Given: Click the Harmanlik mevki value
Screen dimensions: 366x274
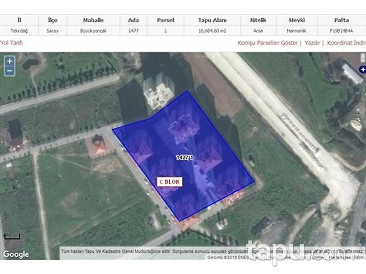Looking at the screenshot, I should tap(296, 30).
